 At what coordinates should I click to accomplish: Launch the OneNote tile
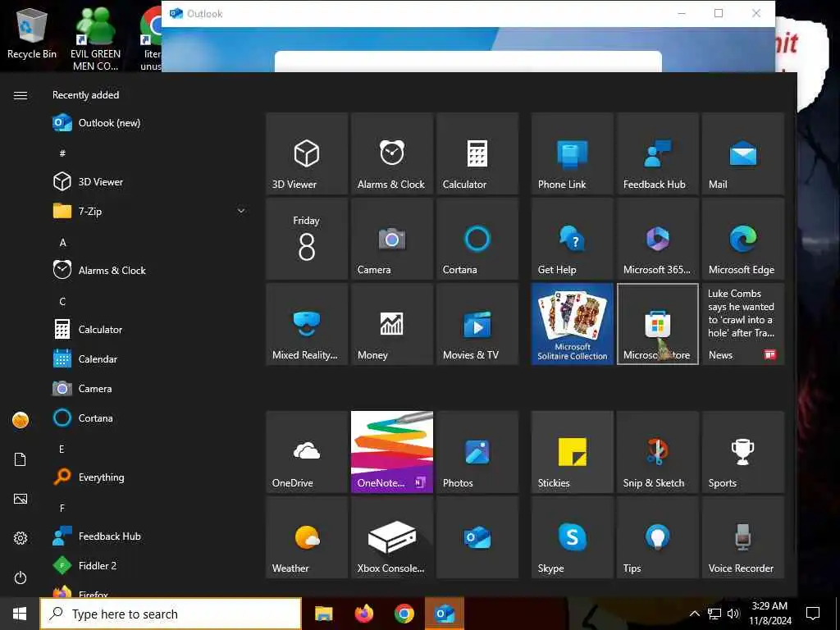(x=391, y=452)
